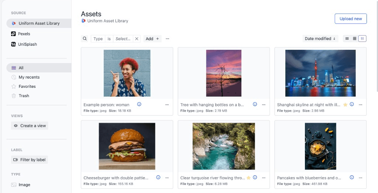
Task: Open Example person: woman thumbnail
Action: coord(127,73)
